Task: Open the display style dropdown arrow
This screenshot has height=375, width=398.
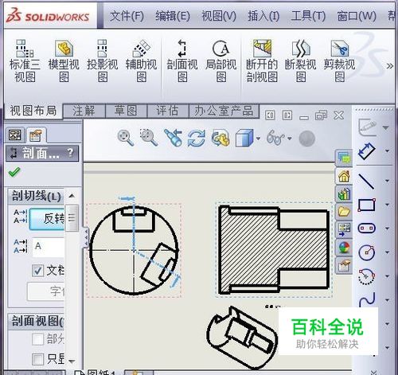Action: click(x=258, y=139)
